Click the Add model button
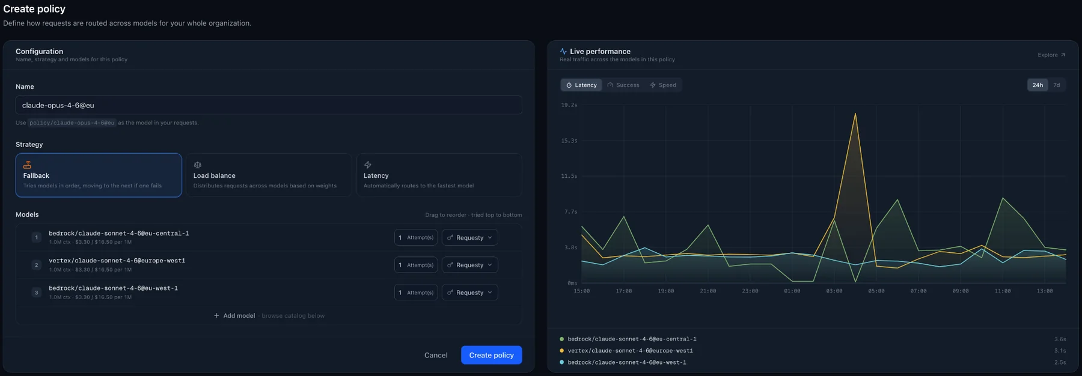The image size is (1082, 376). [234, 316]
